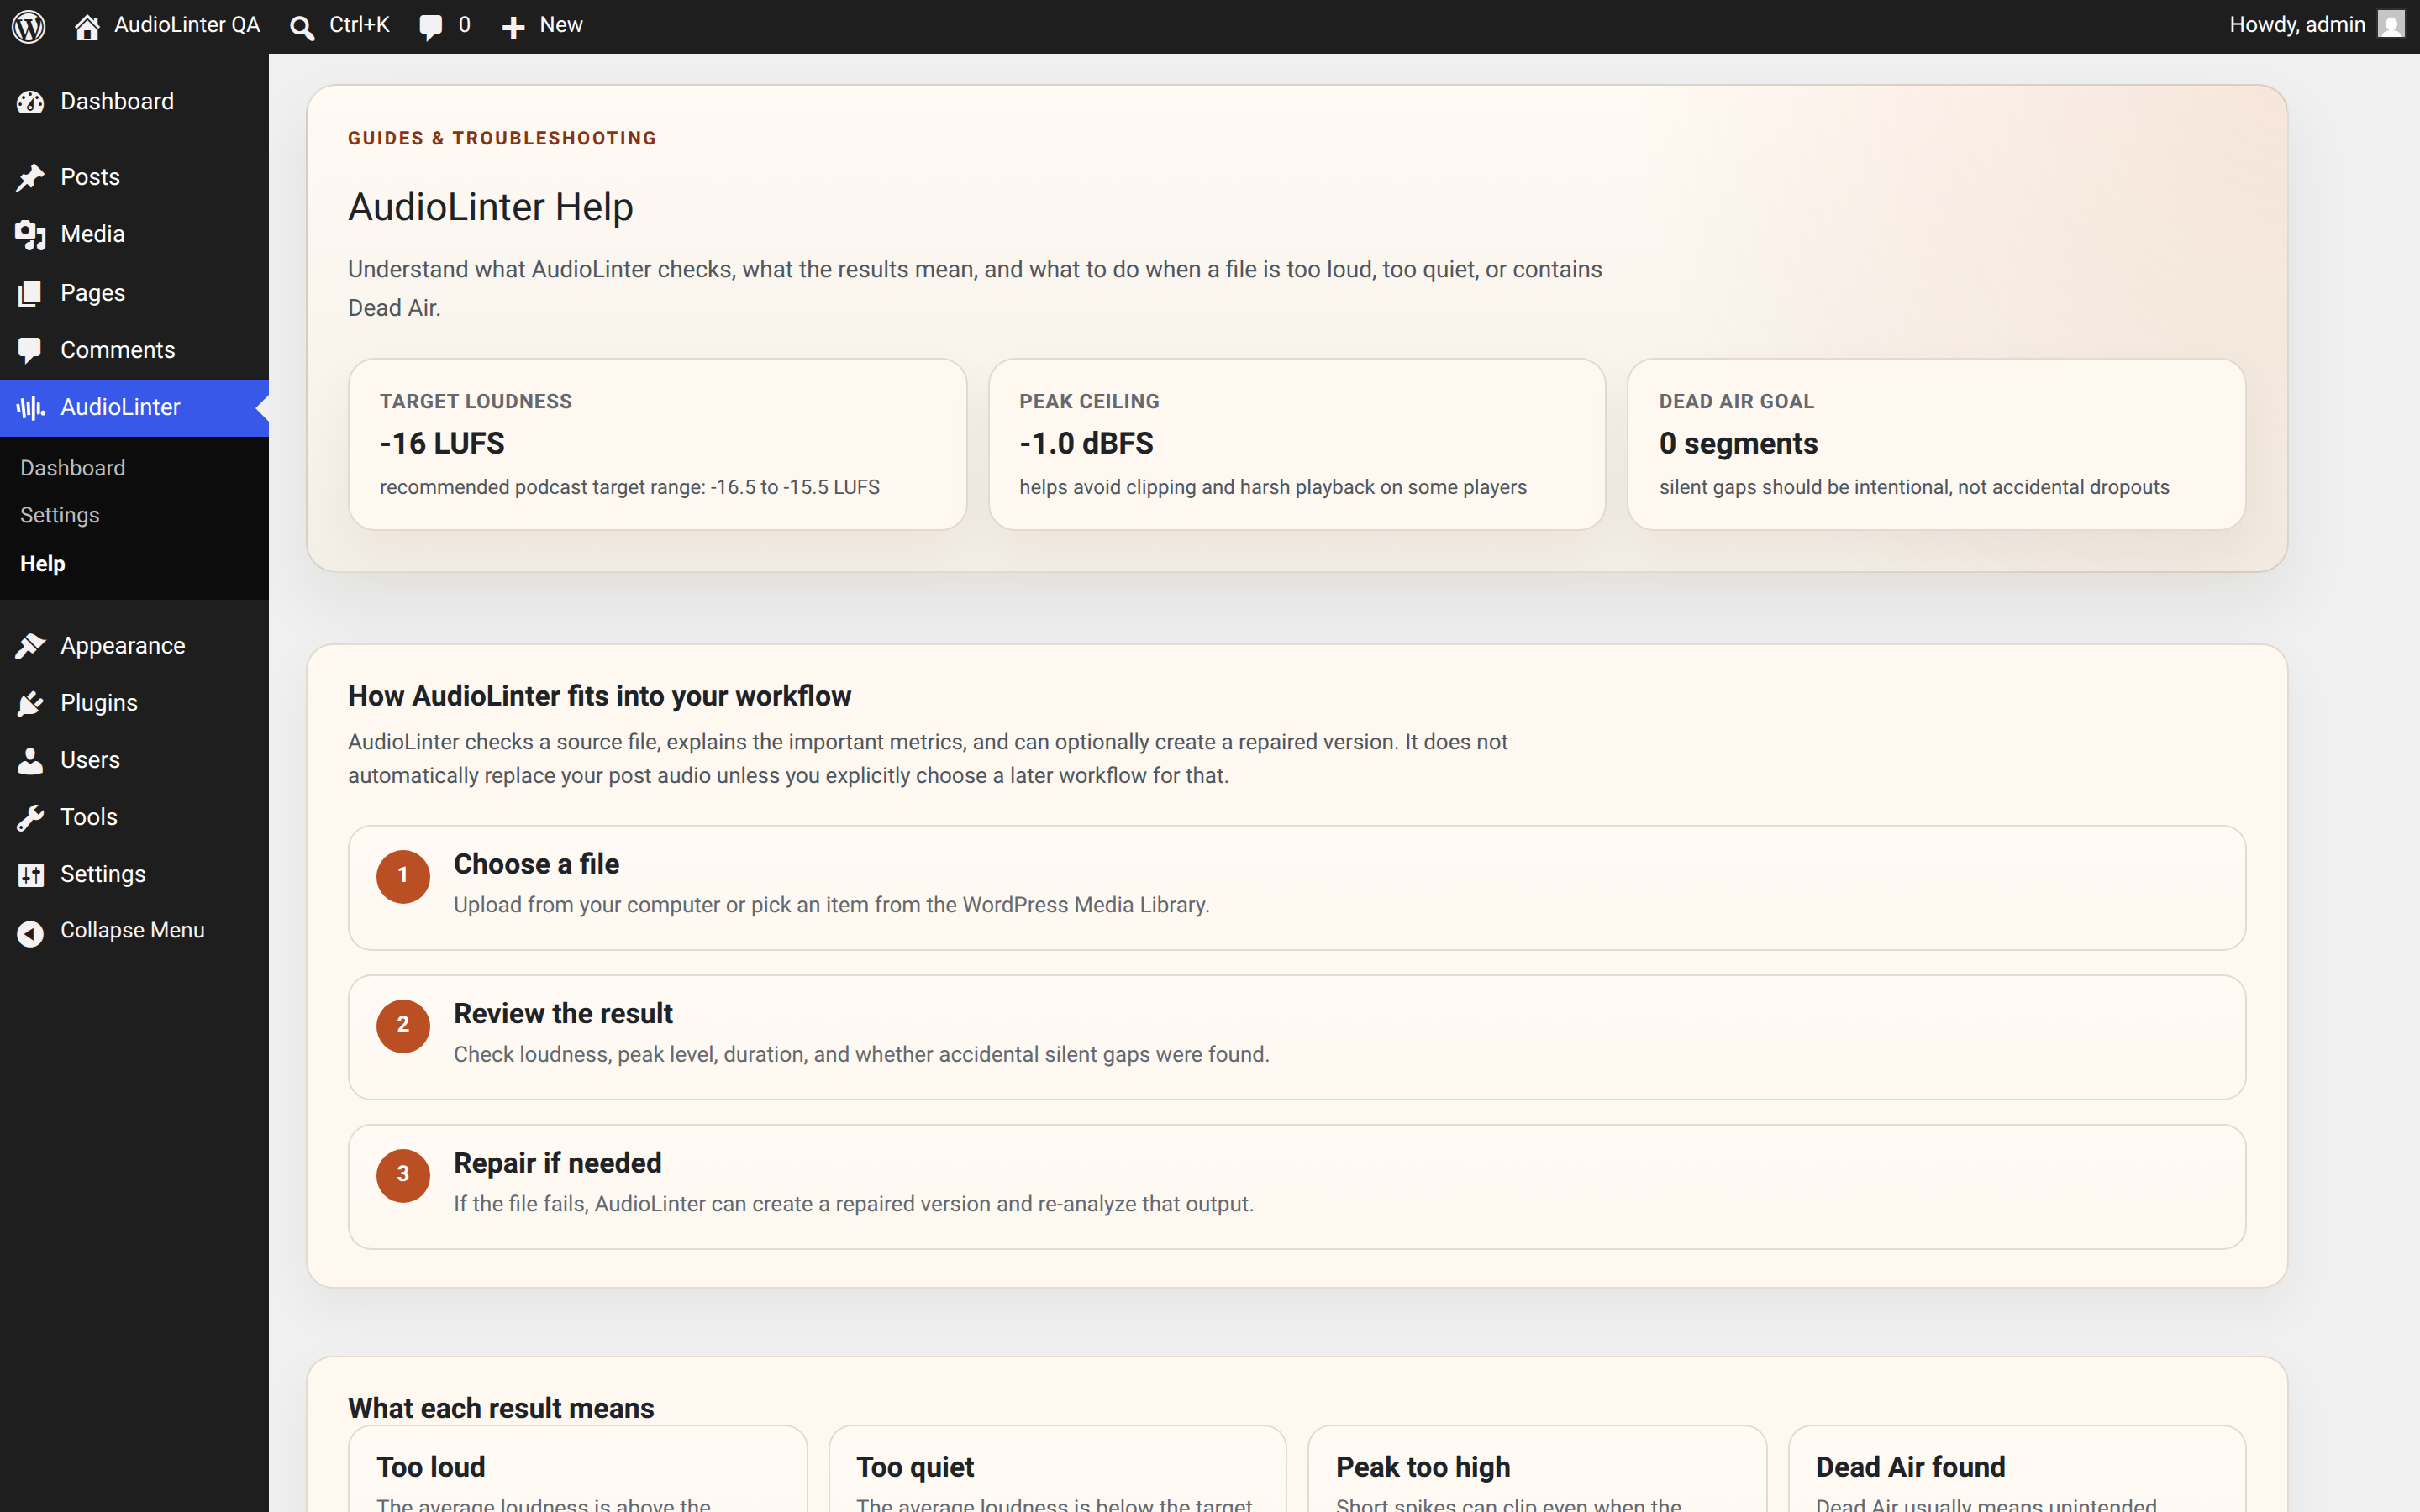Viewport: 2420px width, 1512px height.
Task: Click the Pages icon in sidebar
Action: pos(30,293)
